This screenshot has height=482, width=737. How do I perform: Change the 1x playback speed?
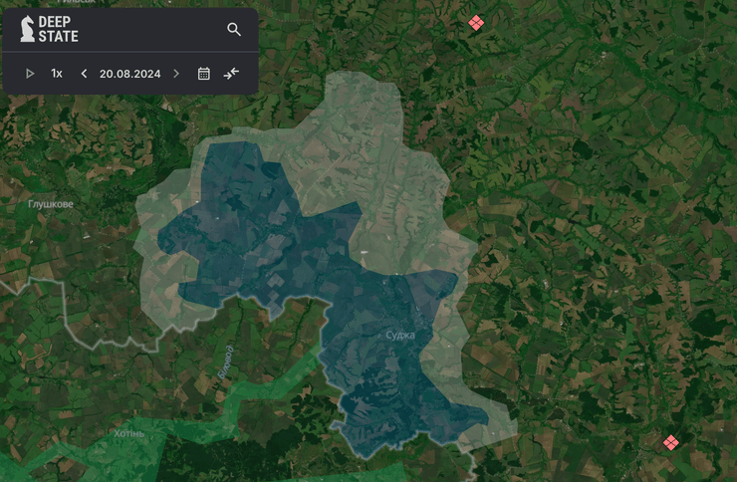point(57,74)
